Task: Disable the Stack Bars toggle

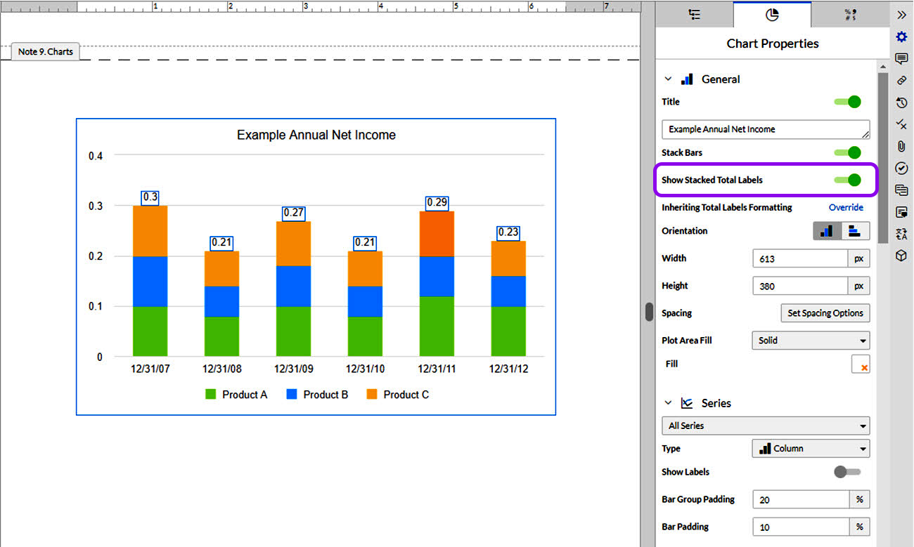Action: (x=850, y=152)
